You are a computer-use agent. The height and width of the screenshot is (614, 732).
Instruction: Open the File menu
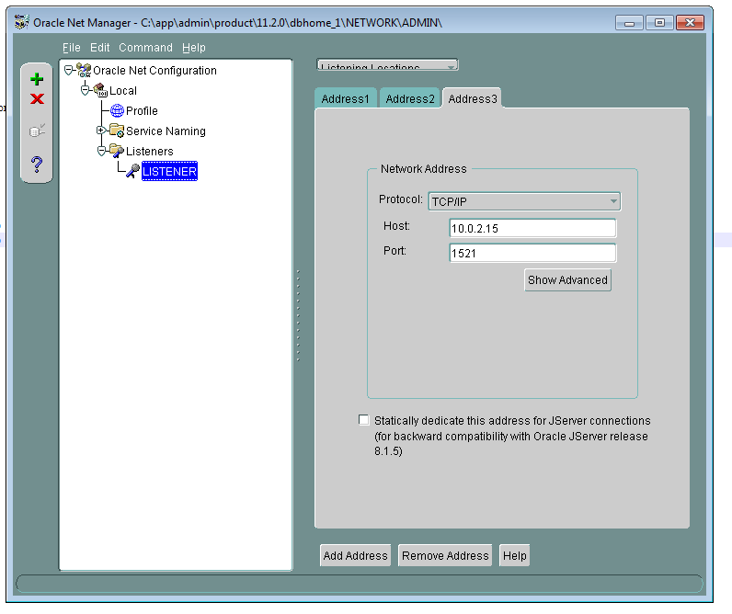click(72, 48)
